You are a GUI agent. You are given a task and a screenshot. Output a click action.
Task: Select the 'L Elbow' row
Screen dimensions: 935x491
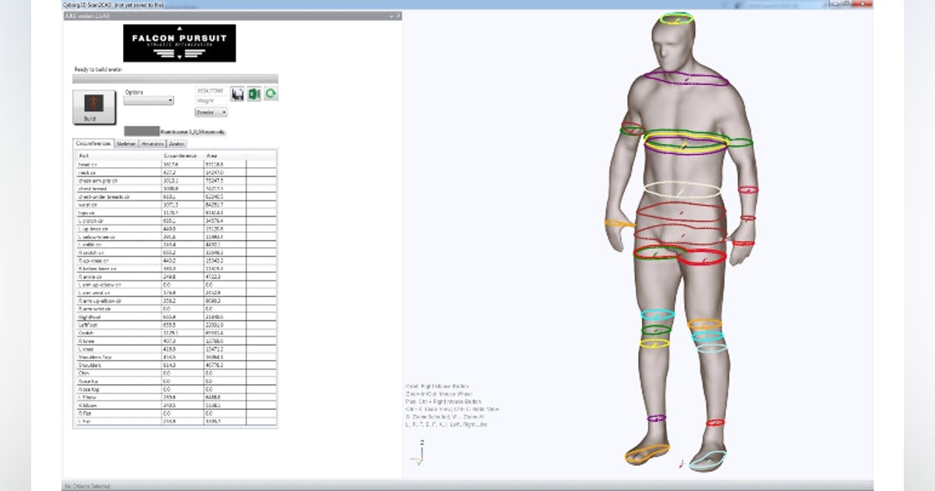click(175, 397)
